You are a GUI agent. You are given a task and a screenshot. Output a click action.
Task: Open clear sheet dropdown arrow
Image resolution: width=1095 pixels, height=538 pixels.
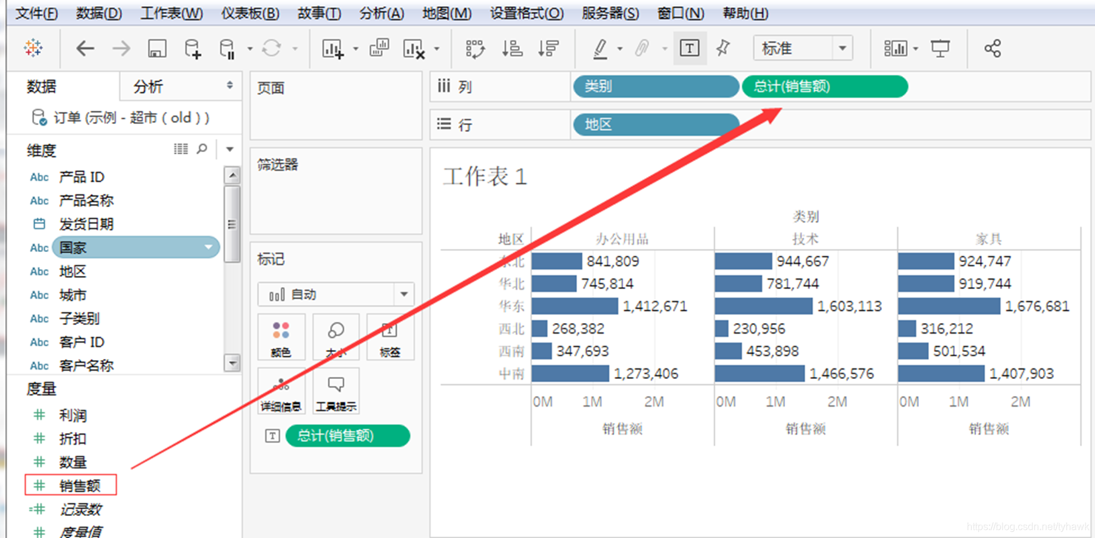coord(437,49)
